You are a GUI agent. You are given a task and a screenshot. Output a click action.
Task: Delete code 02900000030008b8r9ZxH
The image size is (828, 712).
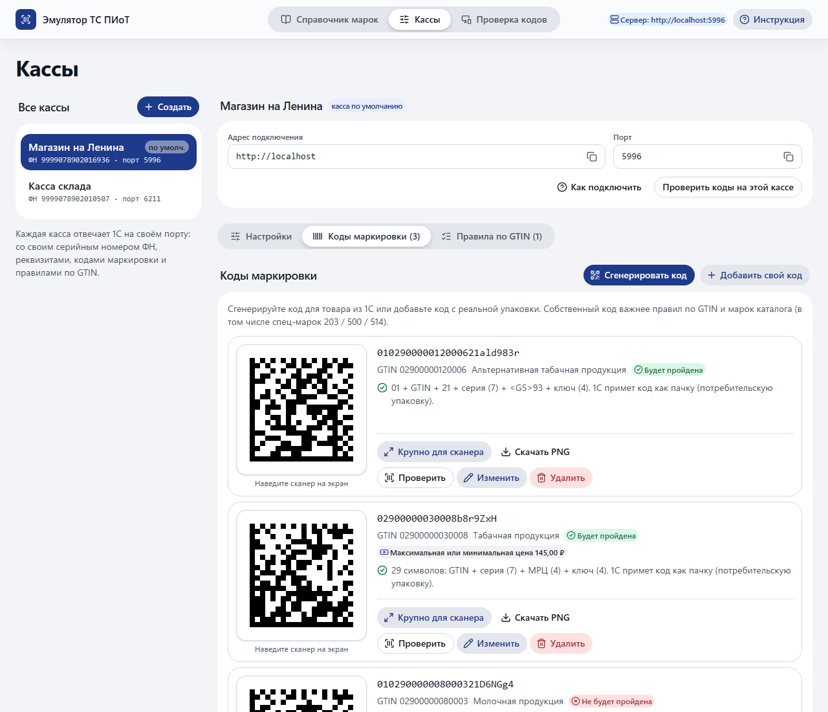(561, 643)
